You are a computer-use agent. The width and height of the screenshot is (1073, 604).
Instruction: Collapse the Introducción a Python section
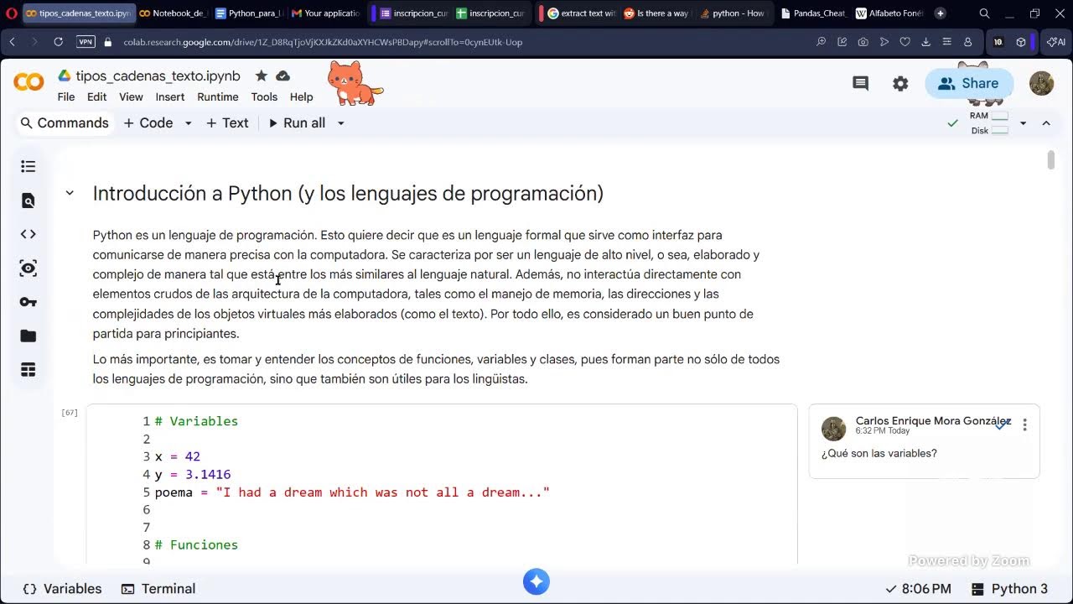coord(70,193)
